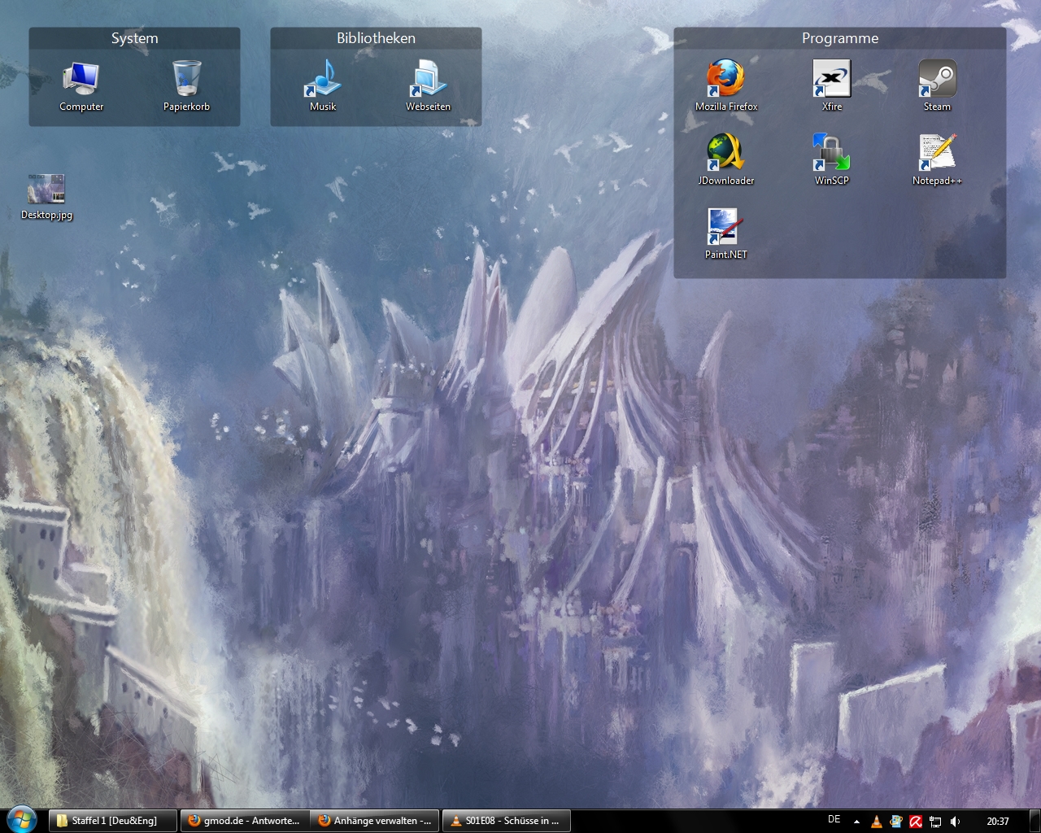This screenshot has height=833, width=1041.
Task: Switch to Staffel 1 [Deu&Eng] folder window
Action: click(x=113, y=821)
